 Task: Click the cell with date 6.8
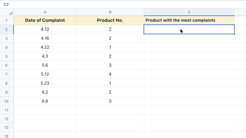[45, 101]
